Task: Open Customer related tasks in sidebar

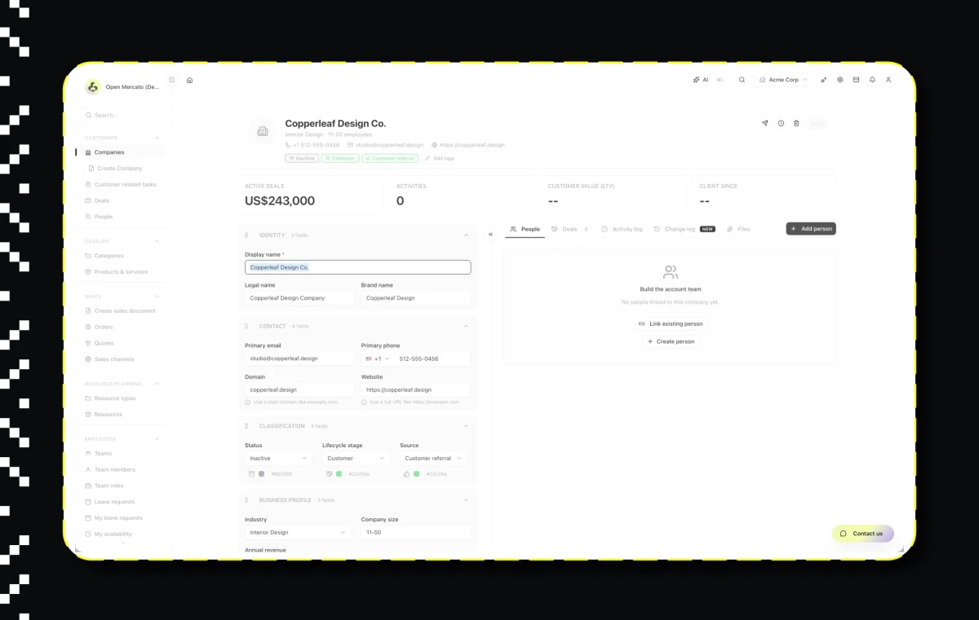Action: pos(121,185)
